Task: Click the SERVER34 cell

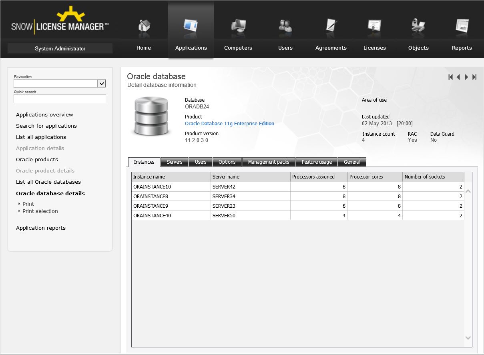Action: (x=251, y=197)
